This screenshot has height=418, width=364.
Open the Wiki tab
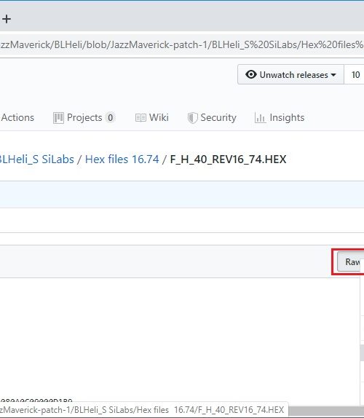[x=152, y=117]
